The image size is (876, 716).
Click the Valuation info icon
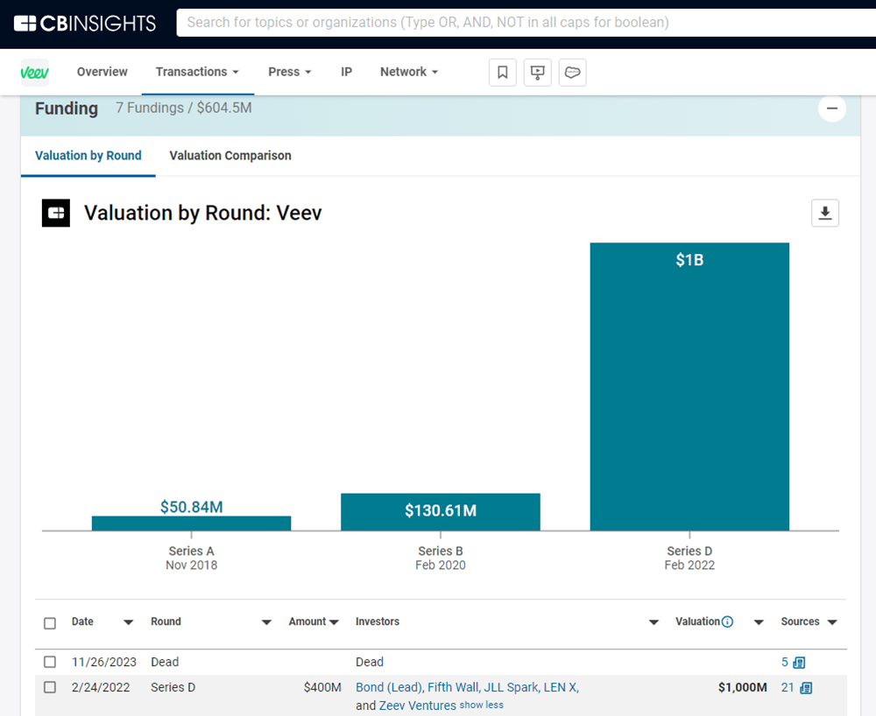(727, 621)
